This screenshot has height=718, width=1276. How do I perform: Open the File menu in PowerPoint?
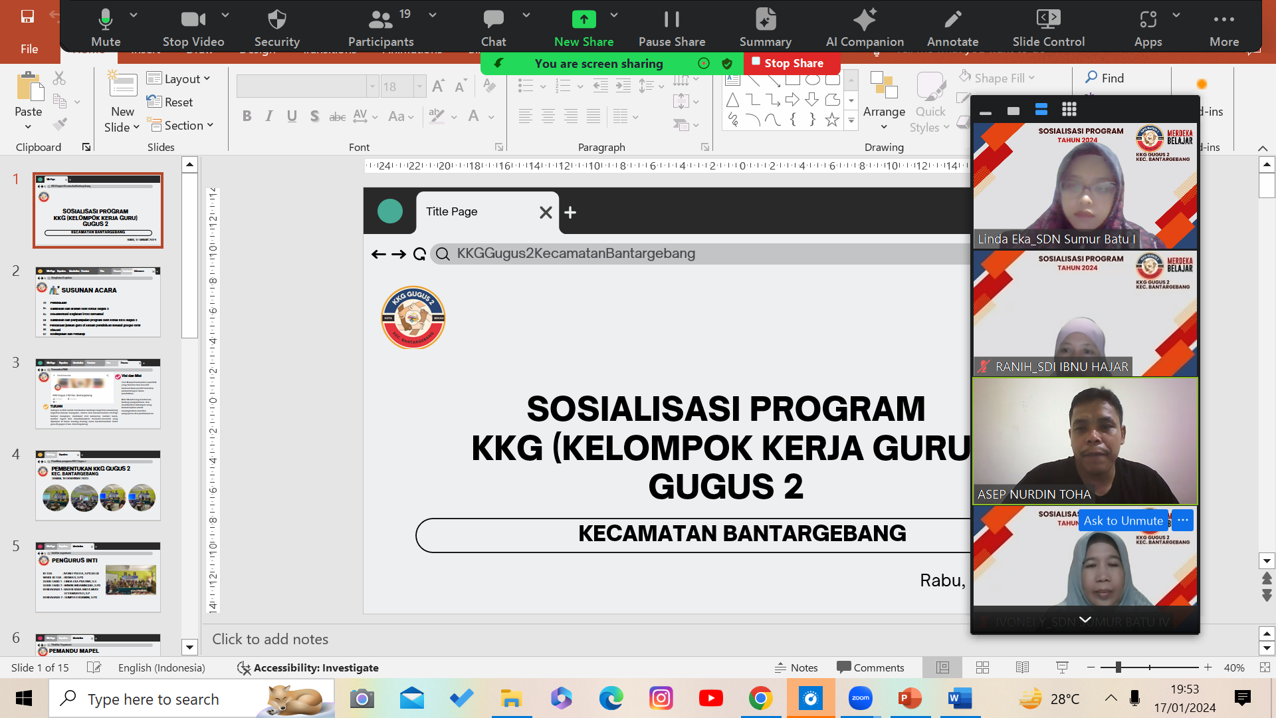[x=29, y=49]
